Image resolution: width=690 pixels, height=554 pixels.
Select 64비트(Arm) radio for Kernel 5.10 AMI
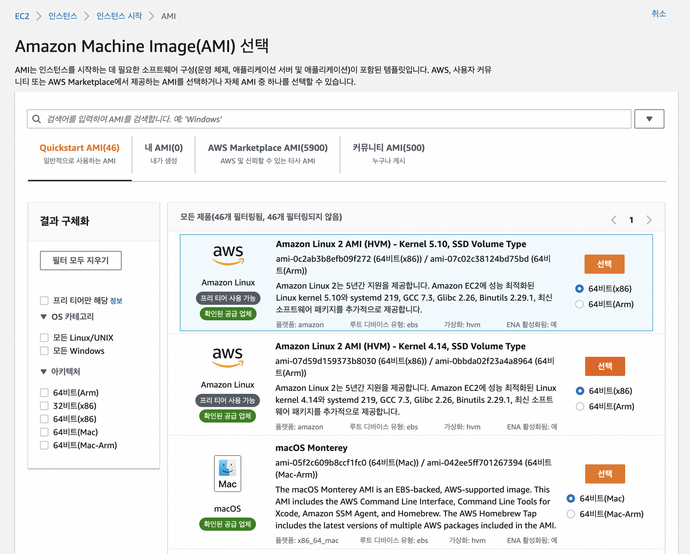tap(580, 304)
